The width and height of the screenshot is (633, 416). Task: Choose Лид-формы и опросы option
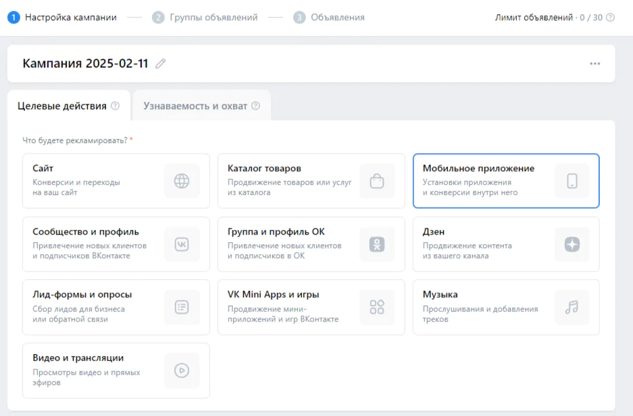pos(116,307)
